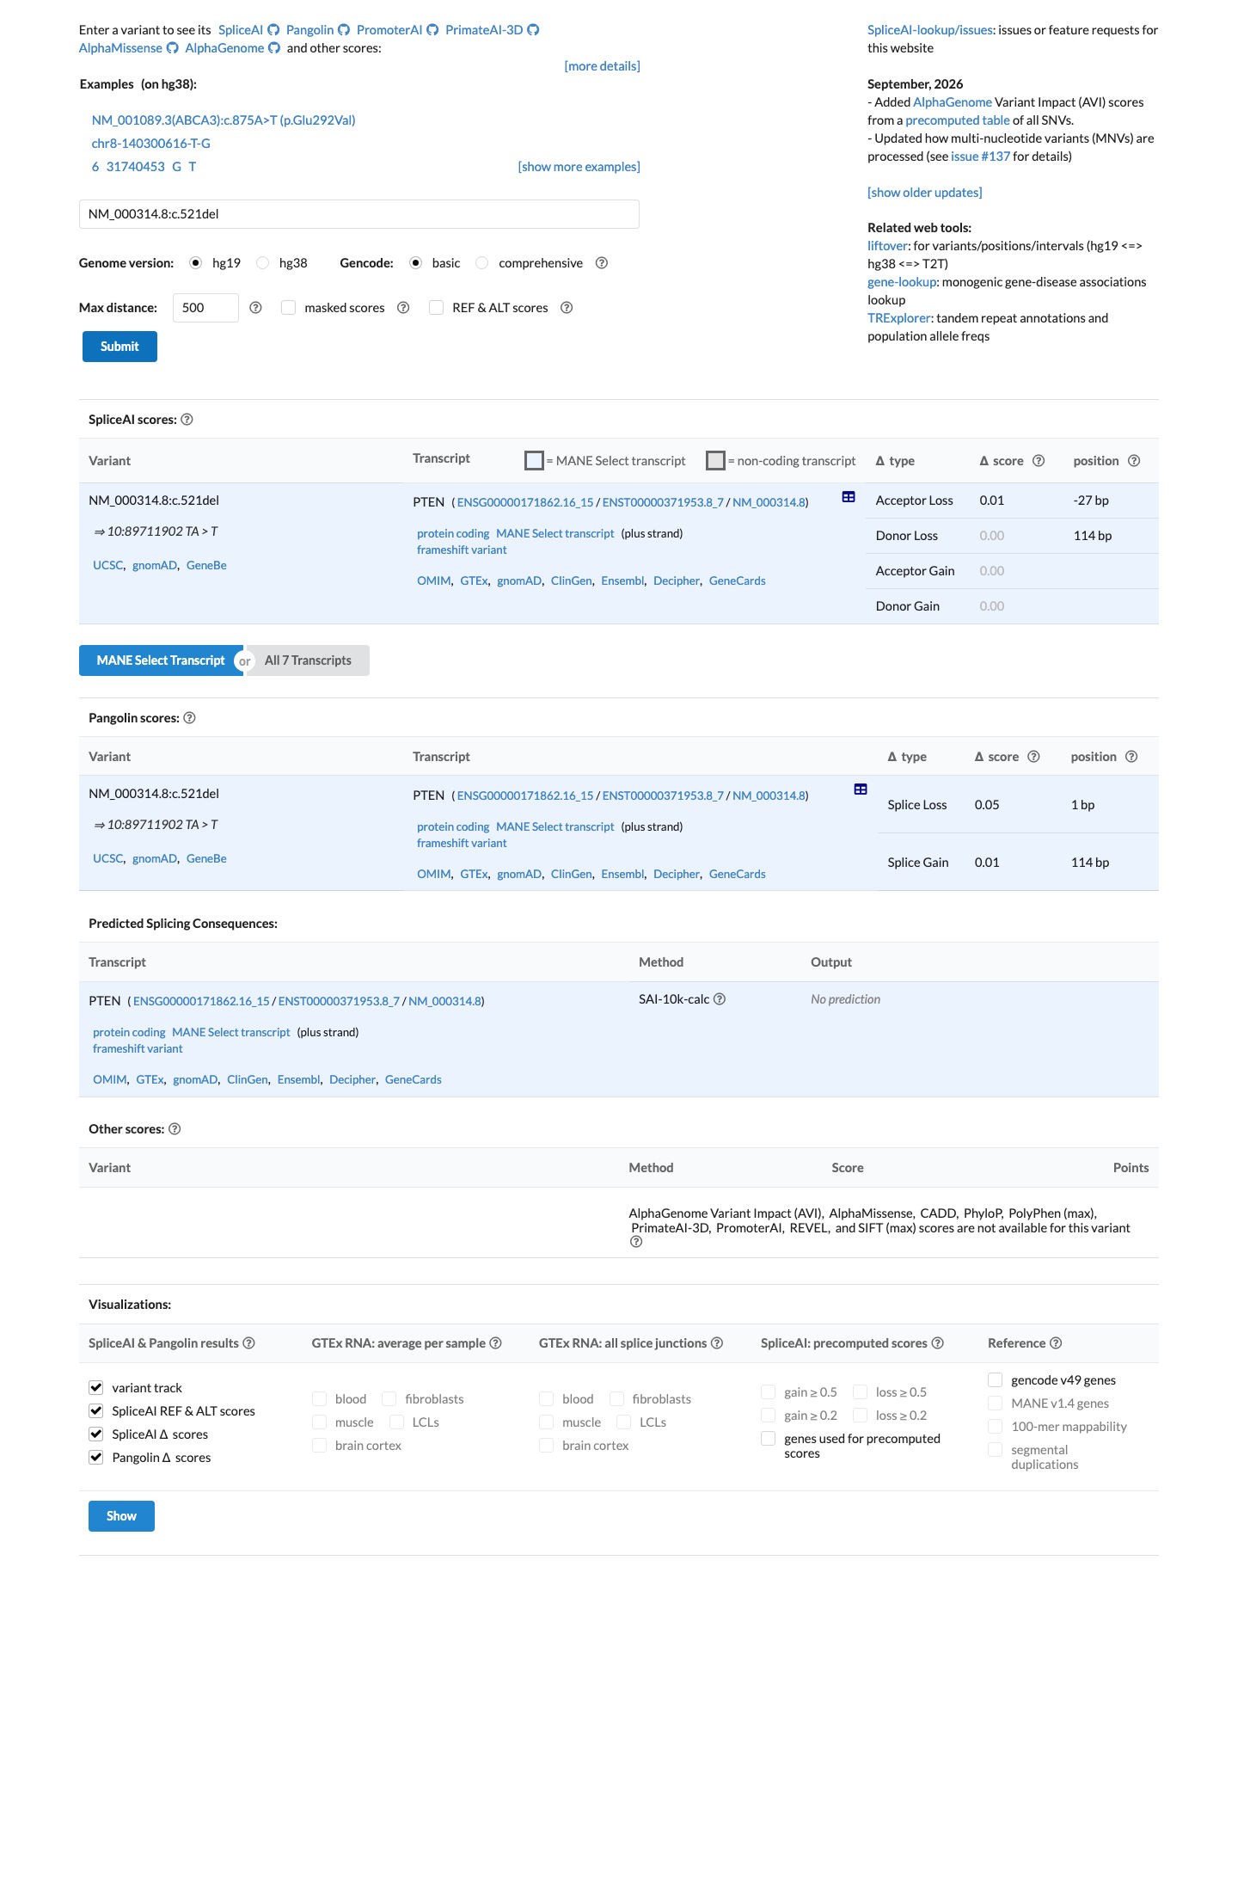1250x1892 pixels.
Task: Open the SpliceAI GitHub icon link
Action: click(x=273, y=30)
